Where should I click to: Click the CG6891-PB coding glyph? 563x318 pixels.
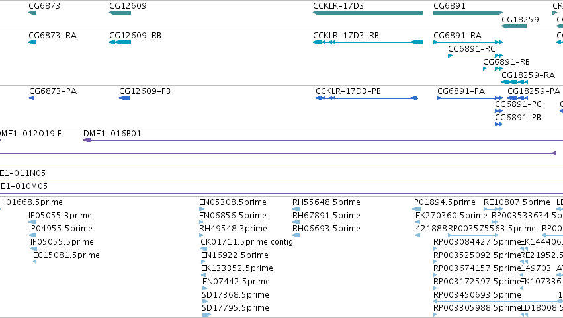(499, 124)
